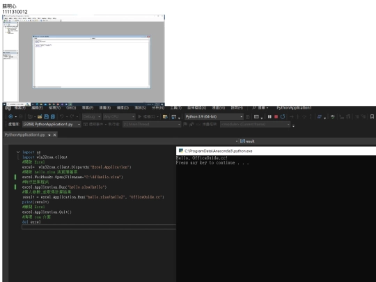
Task: Save the file using the Save icon
Action: [x=46, y=116]
